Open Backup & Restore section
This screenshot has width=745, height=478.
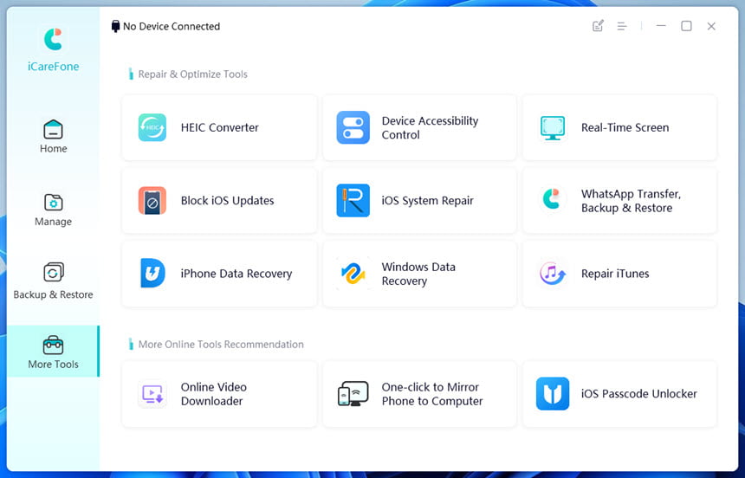click(53, 281)
